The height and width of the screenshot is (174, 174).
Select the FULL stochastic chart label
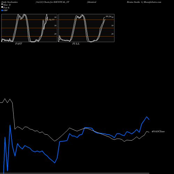pyautogui.click(x=76, y=44)
